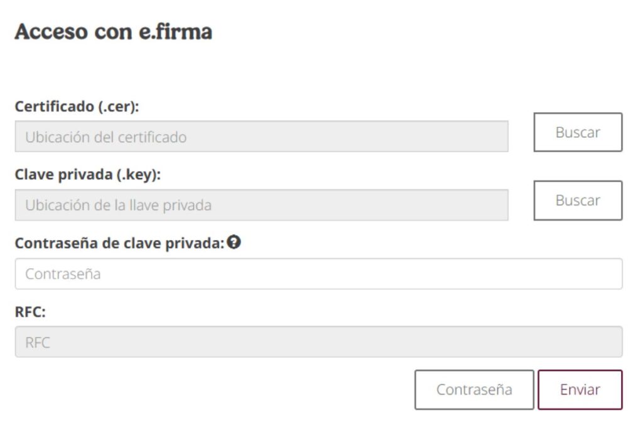643x425 pixels.
Task: Choose the Contraseña alternative access button
Action: point(474,389)
